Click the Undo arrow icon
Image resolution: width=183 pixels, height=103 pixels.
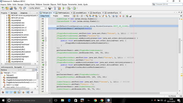[20, 8]
